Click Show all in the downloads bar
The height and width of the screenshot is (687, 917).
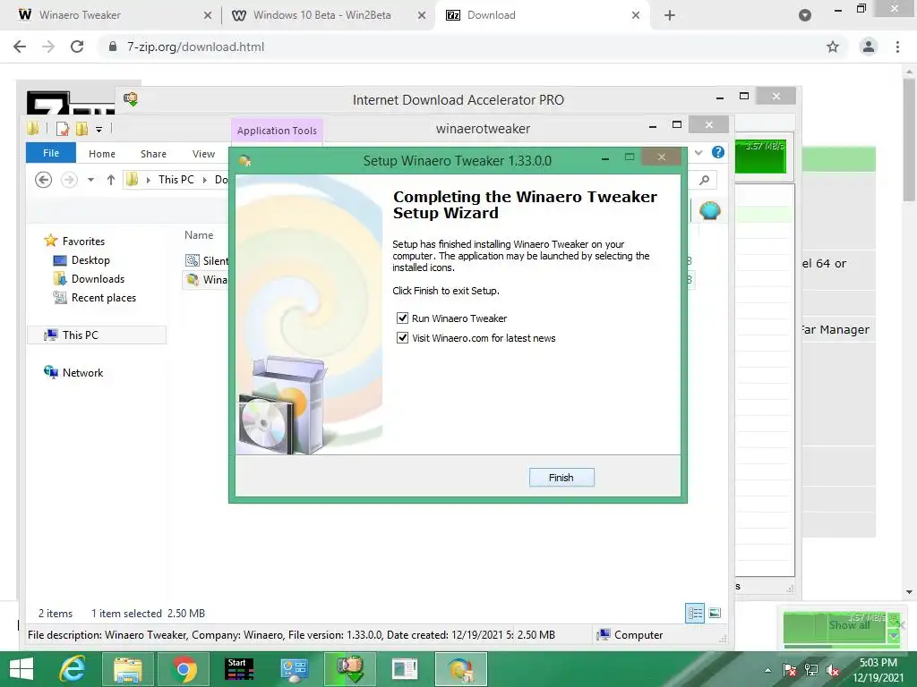coord(849,624)
